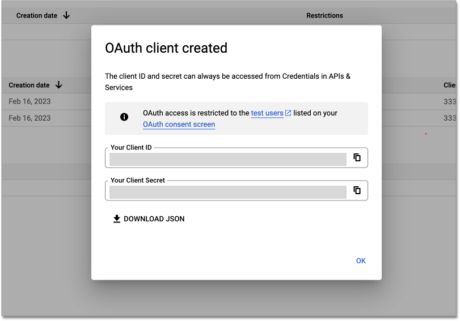Click the lower Creation date column header
The height and width of the screenshot is (321, 460).
click(29, 85)
